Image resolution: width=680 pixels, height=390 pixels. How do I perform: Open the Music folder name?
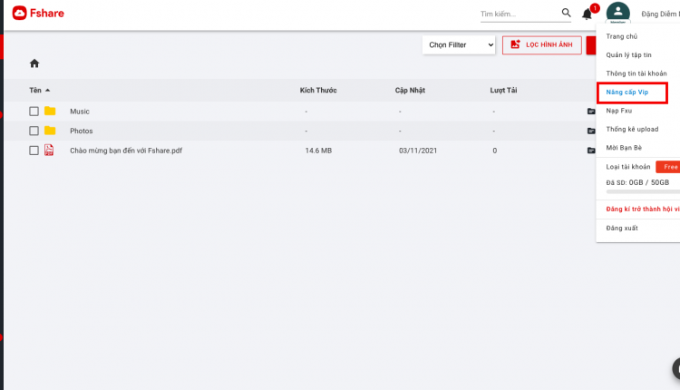click(x=80, y=112)
